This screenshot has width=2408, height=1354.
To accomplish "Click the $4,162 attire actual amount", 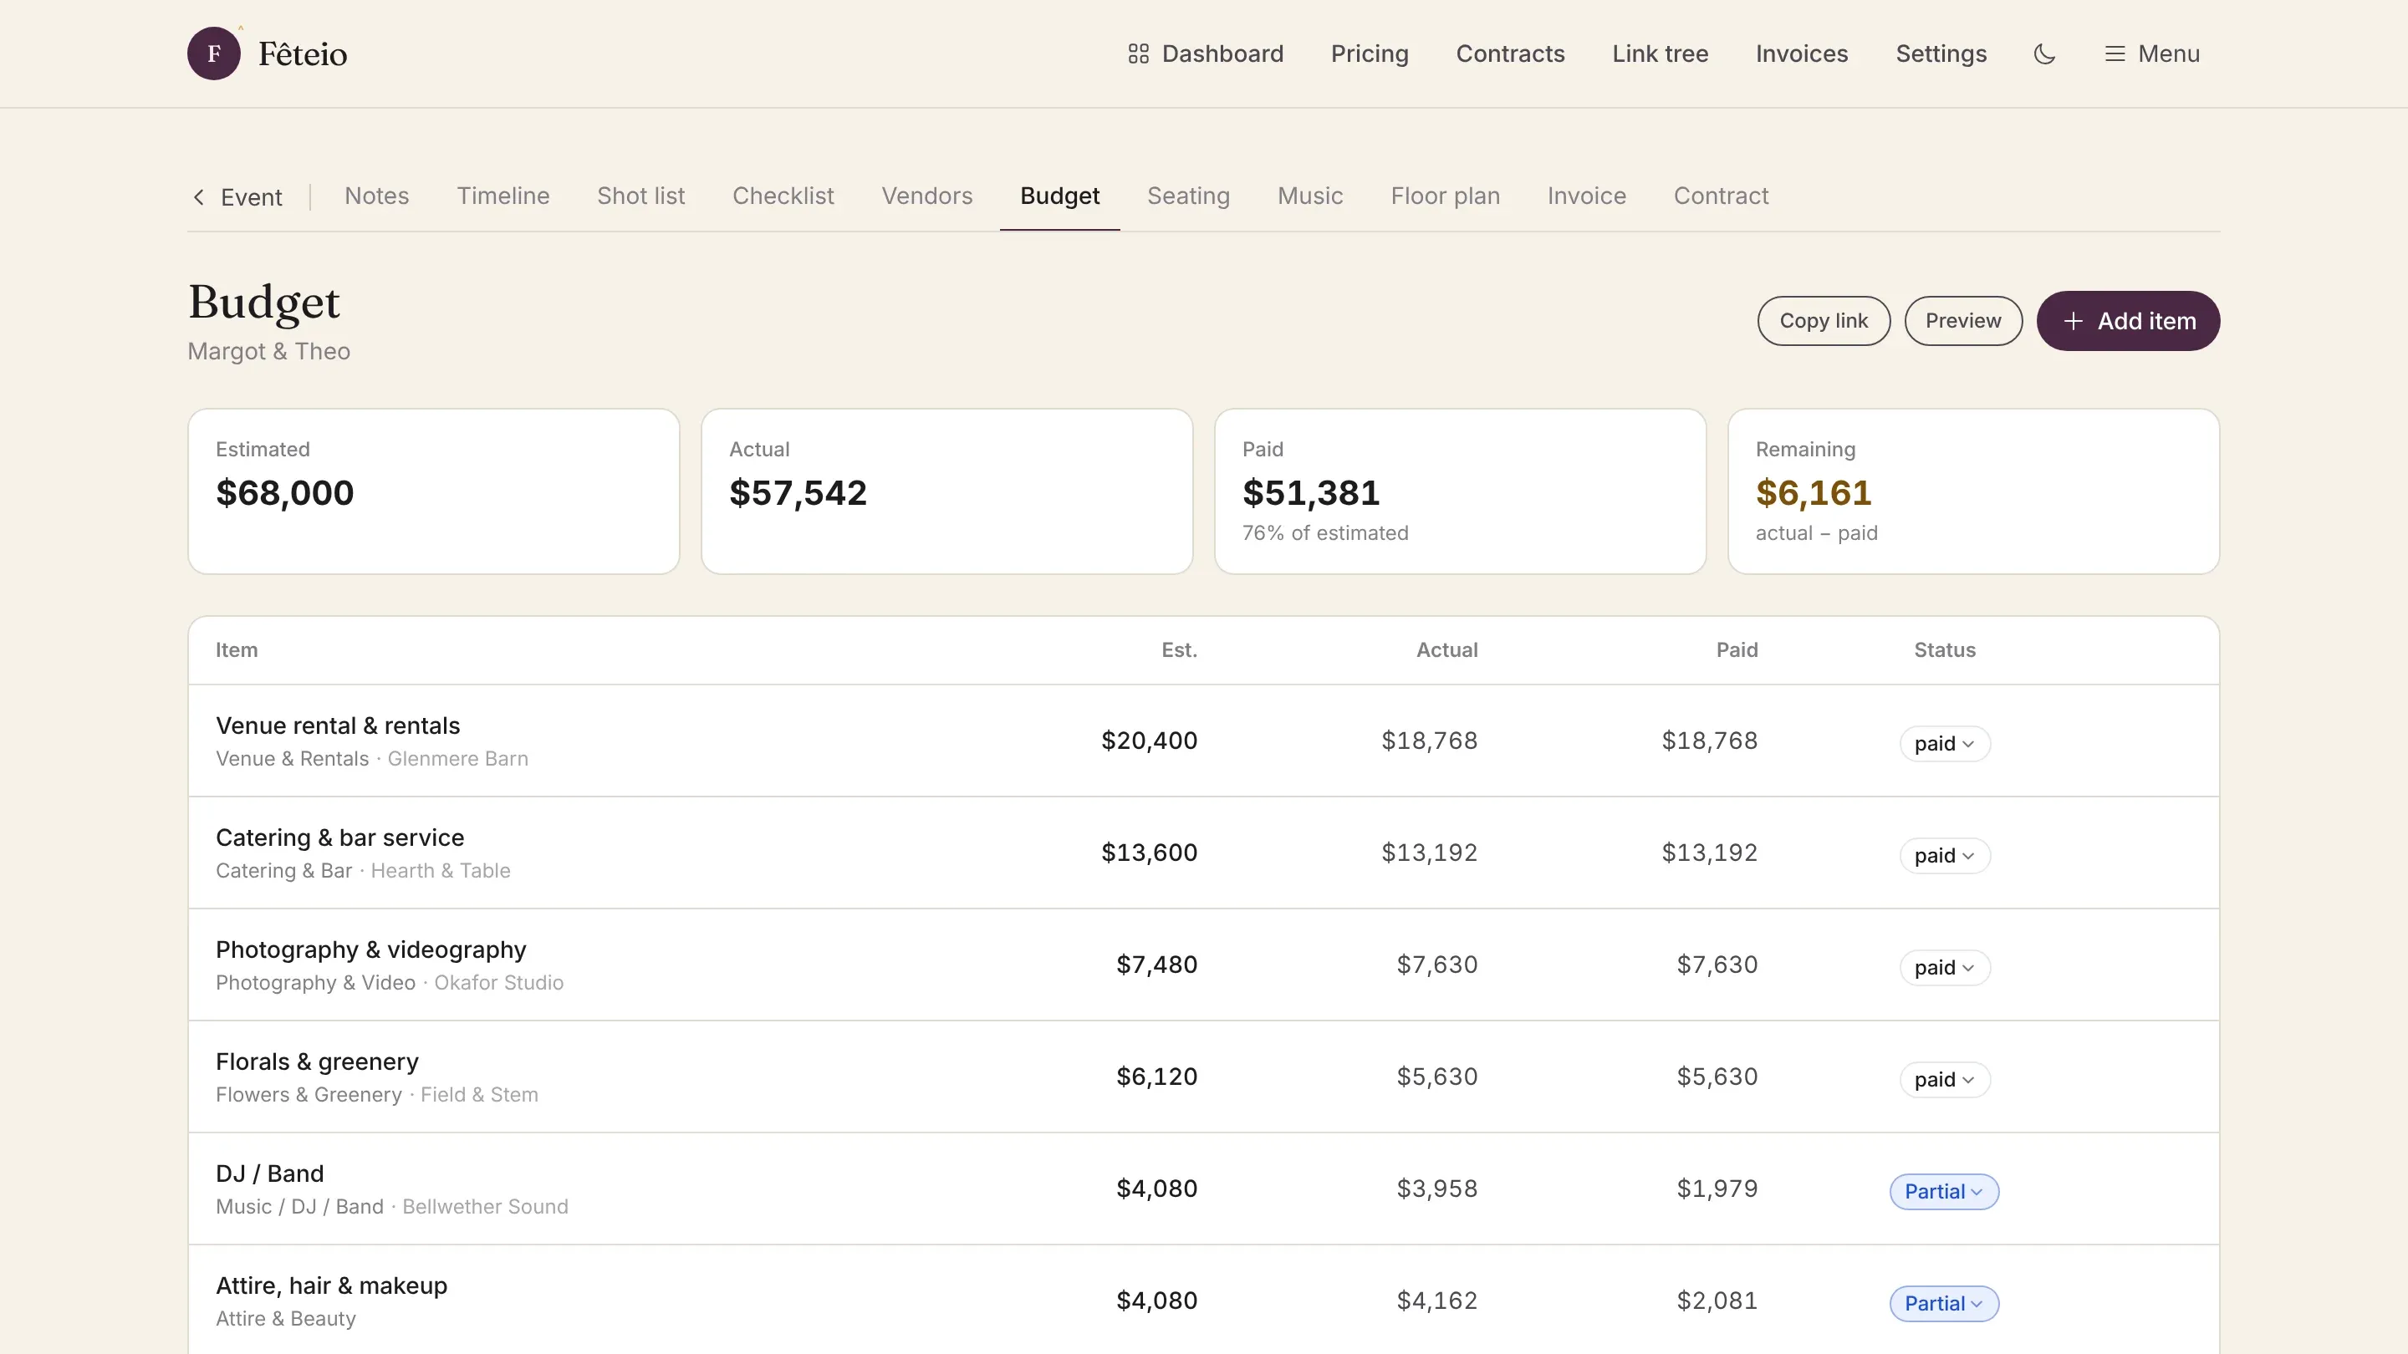I will click(1436, 1301).
